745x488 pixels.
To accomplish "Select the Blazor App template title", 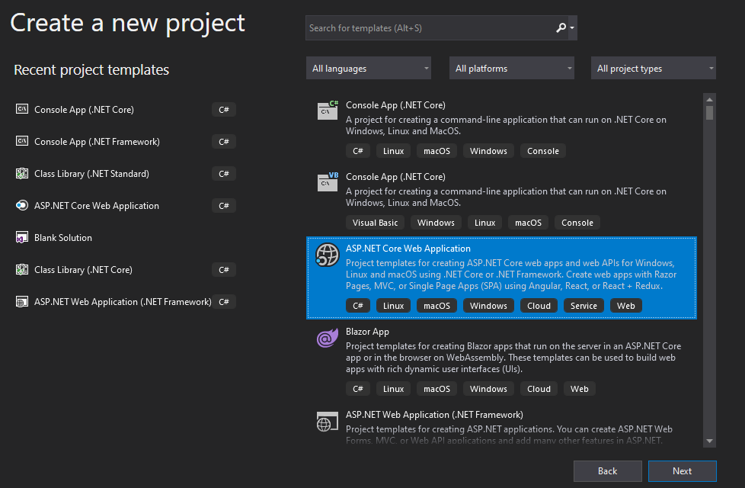I will click(x=367, y=332).
